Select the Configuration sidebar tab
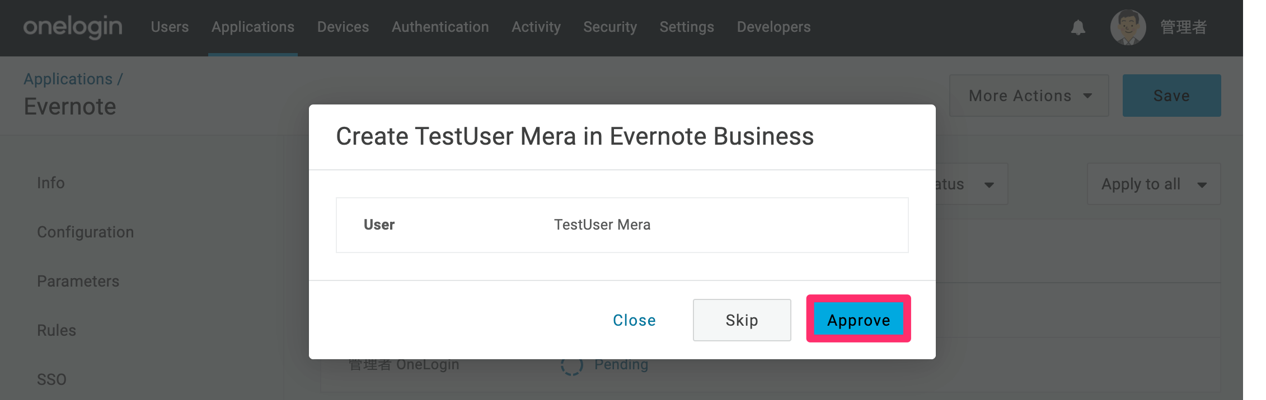The height and width of the screenshot is (400, 1266). click(x=86, y=232)
